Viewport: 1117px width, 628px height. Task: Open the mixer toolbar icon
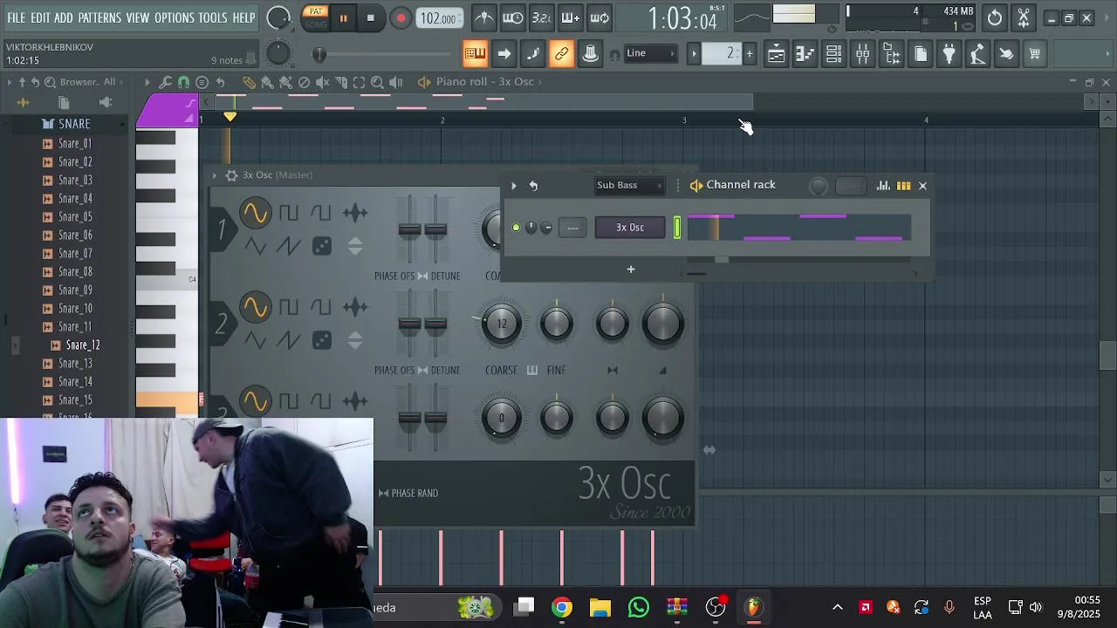point(862,54)
